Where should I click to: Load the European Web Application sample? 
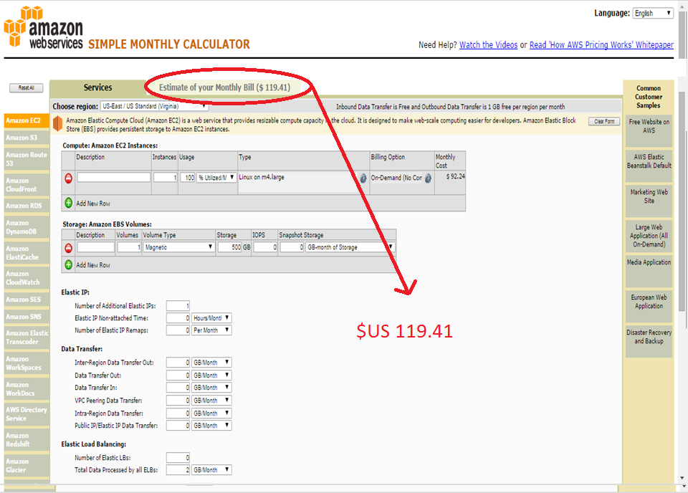coord(649,307)
